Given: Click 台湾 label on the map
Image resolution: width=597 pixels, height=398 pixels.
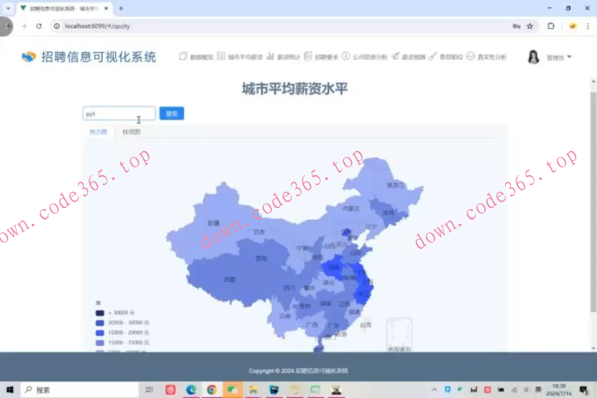Looking at the screenshot, I should point(366,325).
